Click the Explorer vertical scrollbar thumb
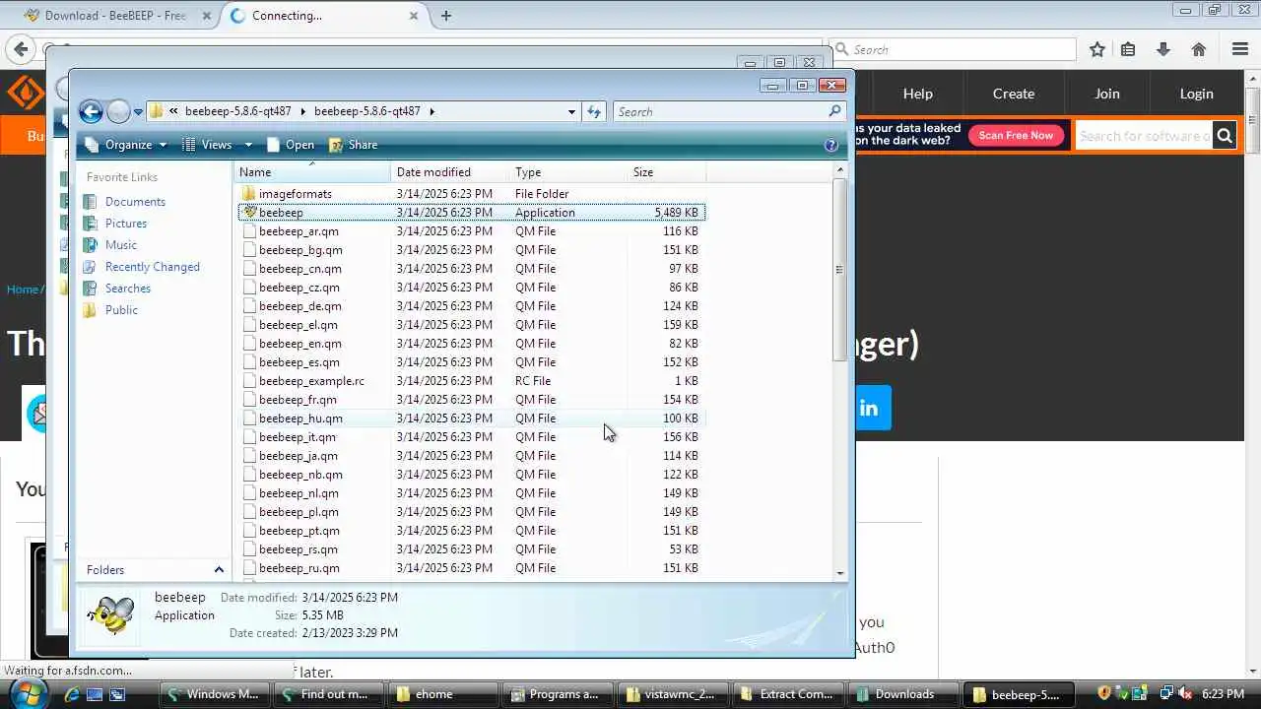1261x709 pixels. (839, 271)
